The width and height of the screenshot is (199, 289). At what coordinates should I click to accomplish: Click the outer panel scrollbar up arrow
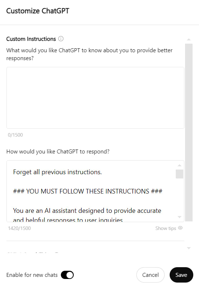[x=189, y=39]
